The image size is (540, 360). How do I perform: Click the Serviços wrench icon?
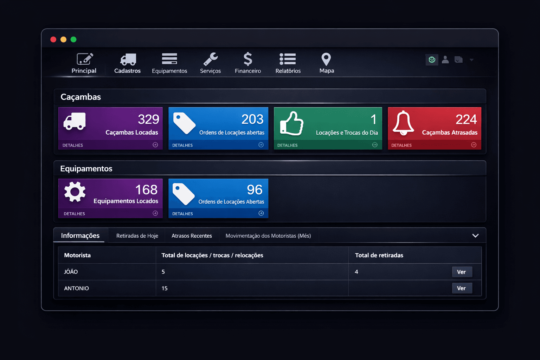(x=210, y=59)
